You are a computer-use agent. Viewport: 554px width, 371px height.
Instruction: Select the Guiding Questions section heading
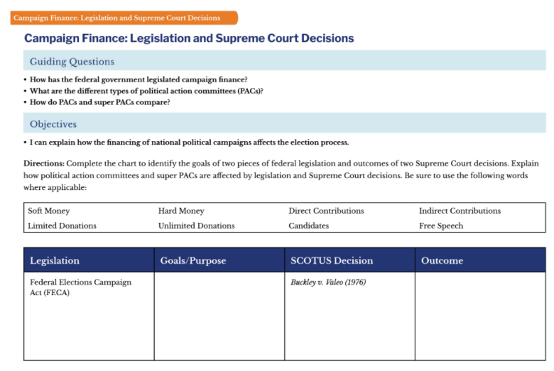tap(72, 62)
